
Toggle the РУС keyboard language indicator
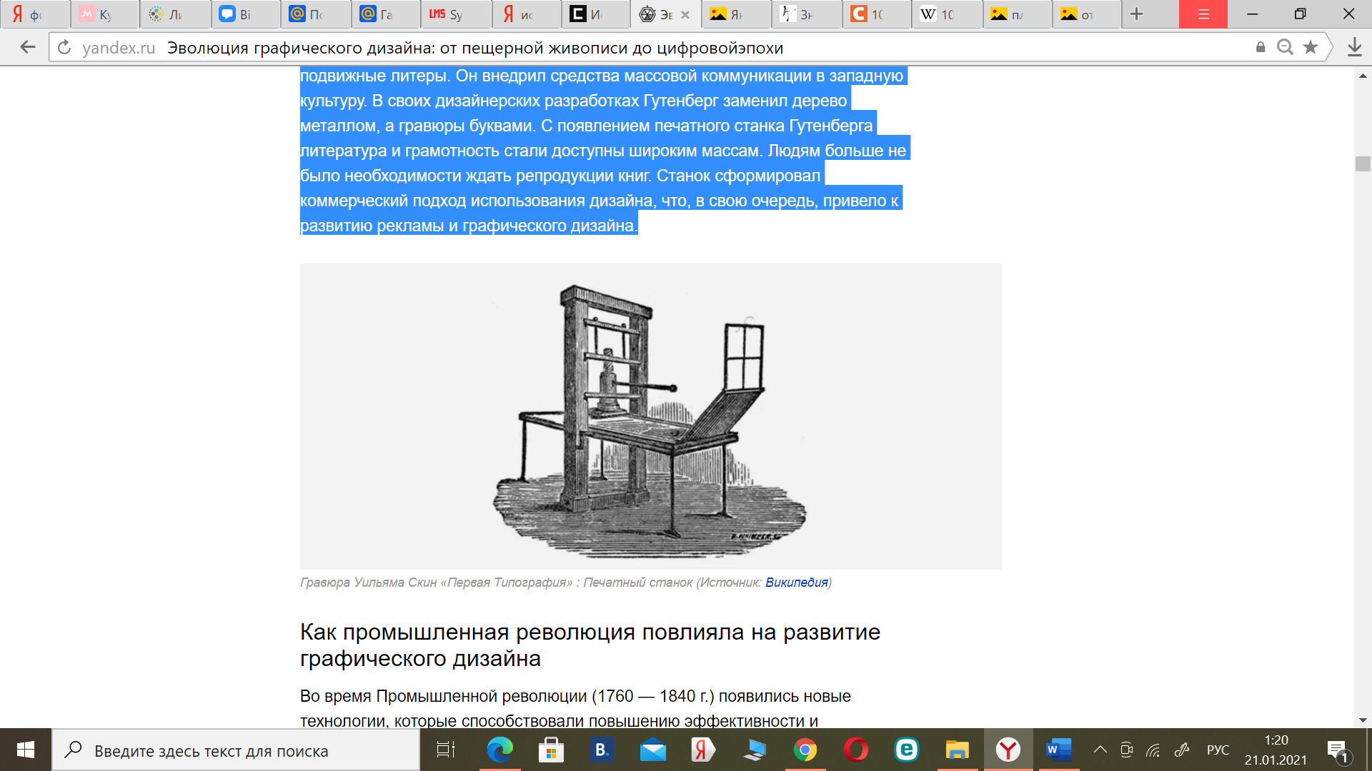tap(1218, 750)
